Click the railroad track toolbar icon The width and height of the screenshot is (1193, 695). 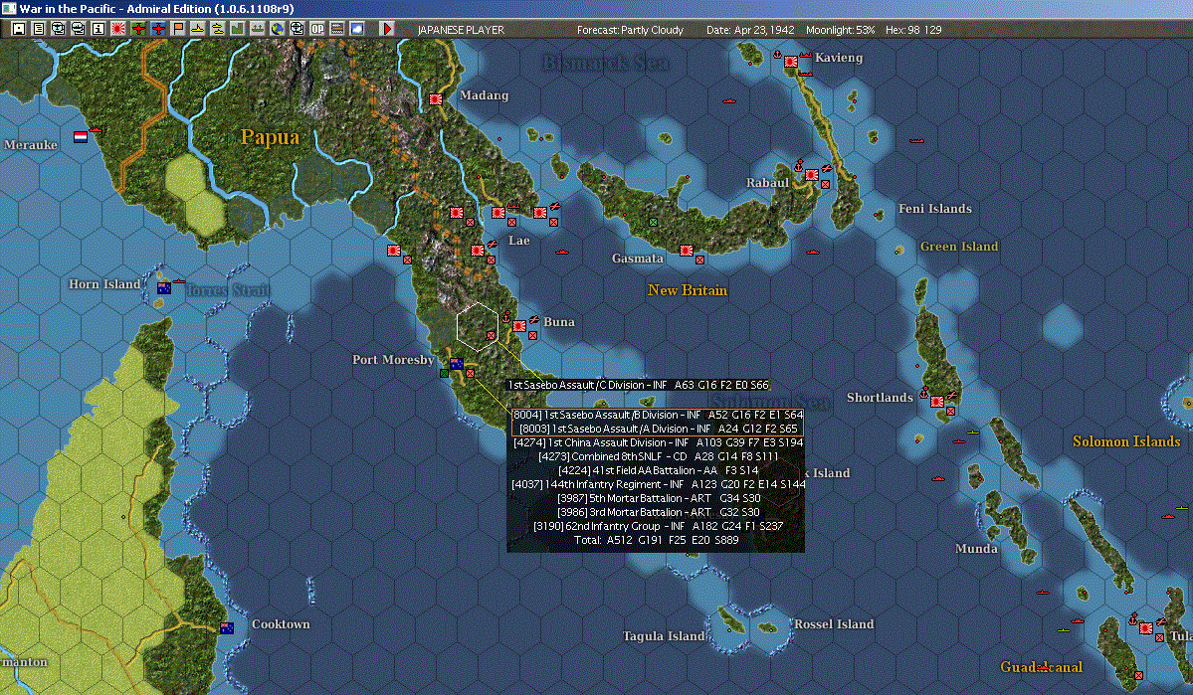336,29
